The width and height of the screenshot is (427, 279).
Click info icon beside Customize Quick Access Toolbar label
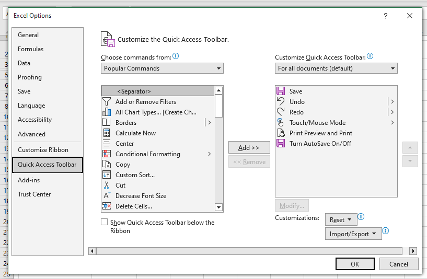click(370, 56)
